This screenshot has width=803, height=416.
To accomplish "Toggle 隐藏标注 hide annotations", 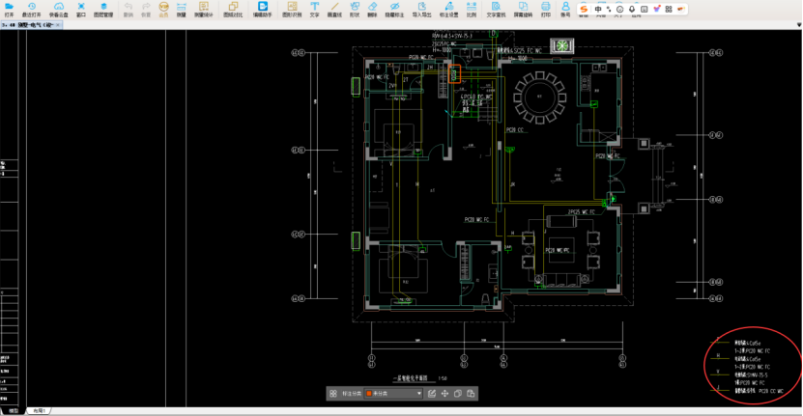I will click(x=394, y=9).
